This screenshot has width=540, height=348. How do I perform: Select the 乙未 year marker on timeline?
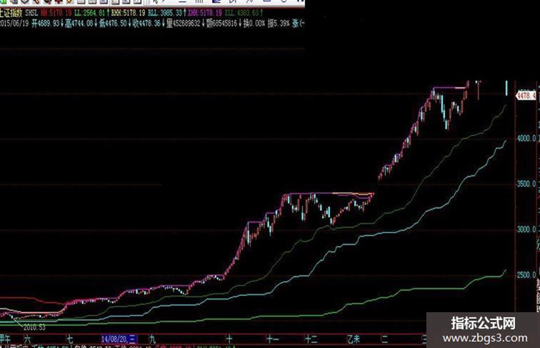pos(354,339)
